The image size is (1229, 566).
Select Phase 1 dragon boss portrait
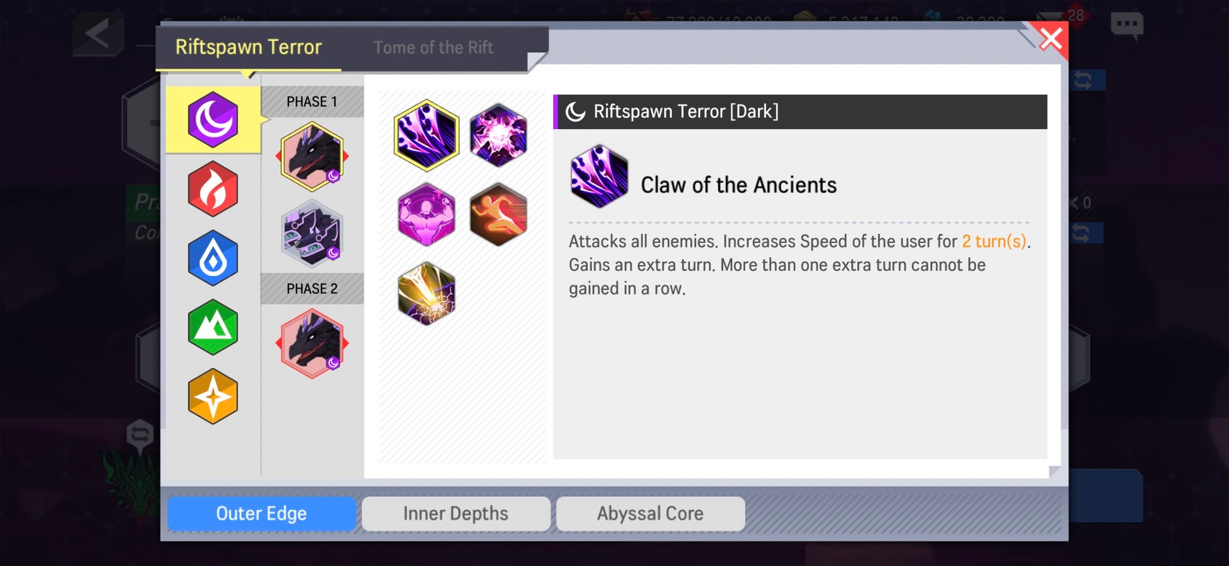pyautogui.click(x=312, y=156)
